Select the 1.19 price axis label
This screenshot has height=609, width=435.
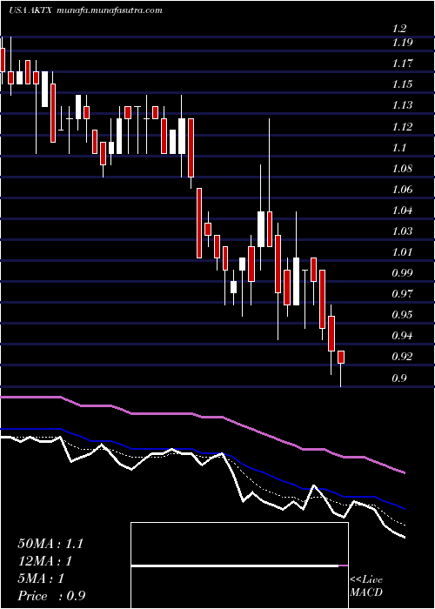(403, 43)
